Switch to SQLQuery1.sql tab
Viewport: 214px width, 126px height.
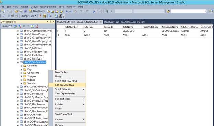point(124,22)
